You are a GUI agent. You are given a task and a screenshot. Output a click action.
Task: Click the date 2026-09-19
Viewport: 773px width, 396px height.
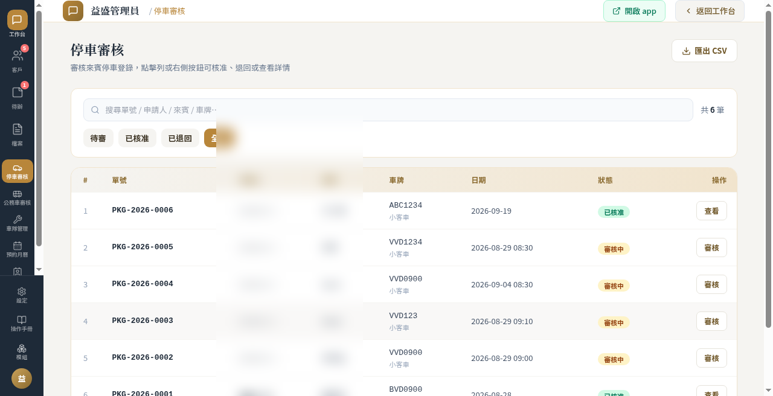(x=491, y=211)
